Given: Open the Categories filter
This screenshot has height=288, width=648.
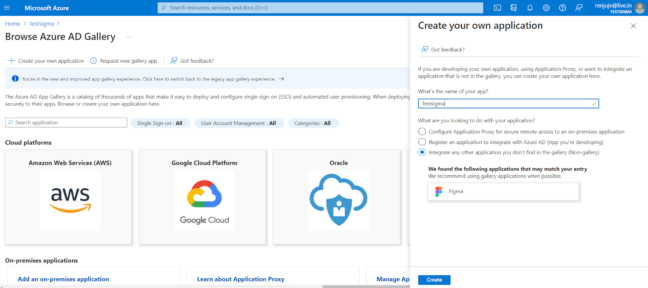Looking at the screenshot, I should tap(313, 123).
